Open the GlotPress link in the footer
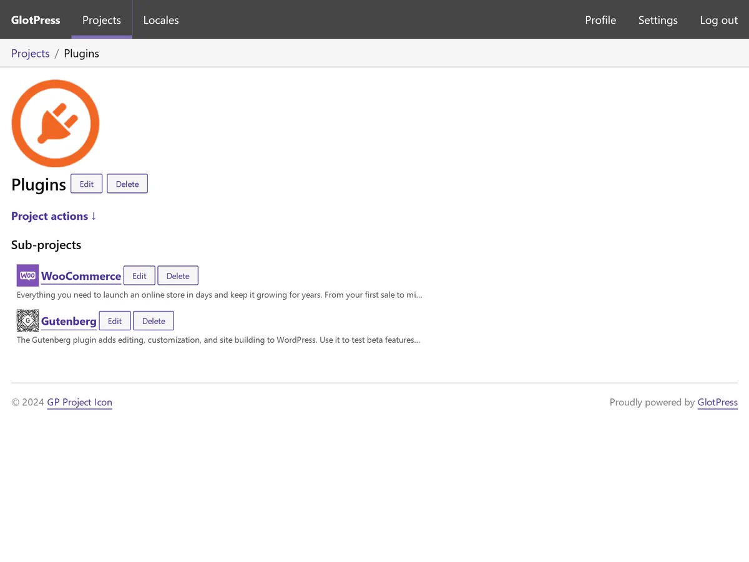The height and width of the screenshot is (562, 749). 718,403
